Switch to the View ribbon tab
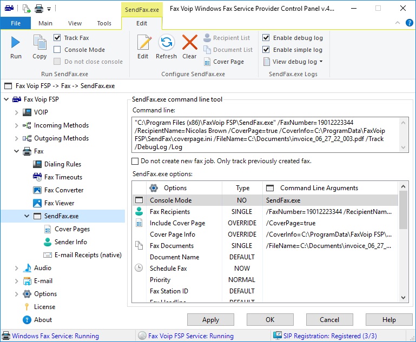 [x=75, y=23]
